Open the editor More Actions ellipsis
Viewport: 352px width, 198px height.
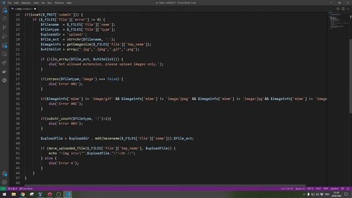(x=348, y=9)
